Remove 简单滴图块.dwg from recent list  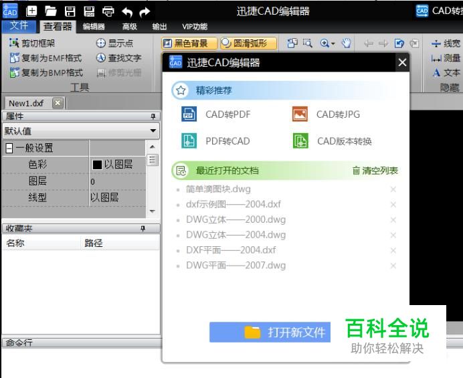[393, 189]
